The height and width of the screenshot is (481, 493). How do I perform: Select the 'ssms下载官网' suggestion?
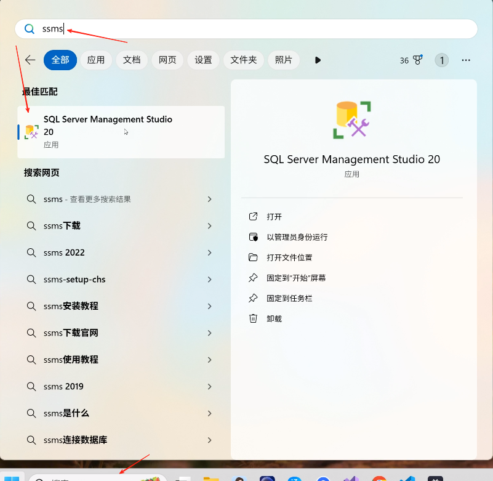pos(121,333)
